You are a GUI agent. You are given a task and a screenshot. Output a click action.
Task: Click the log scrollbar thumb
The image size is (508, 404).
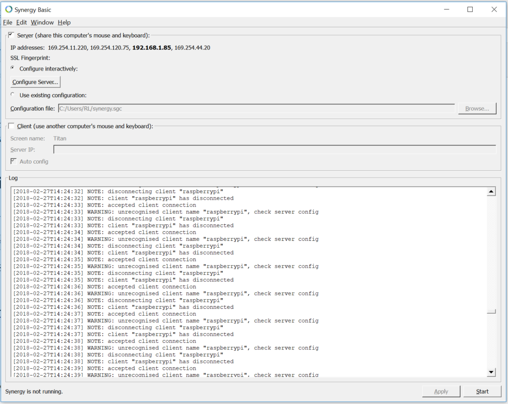point(491,312)
